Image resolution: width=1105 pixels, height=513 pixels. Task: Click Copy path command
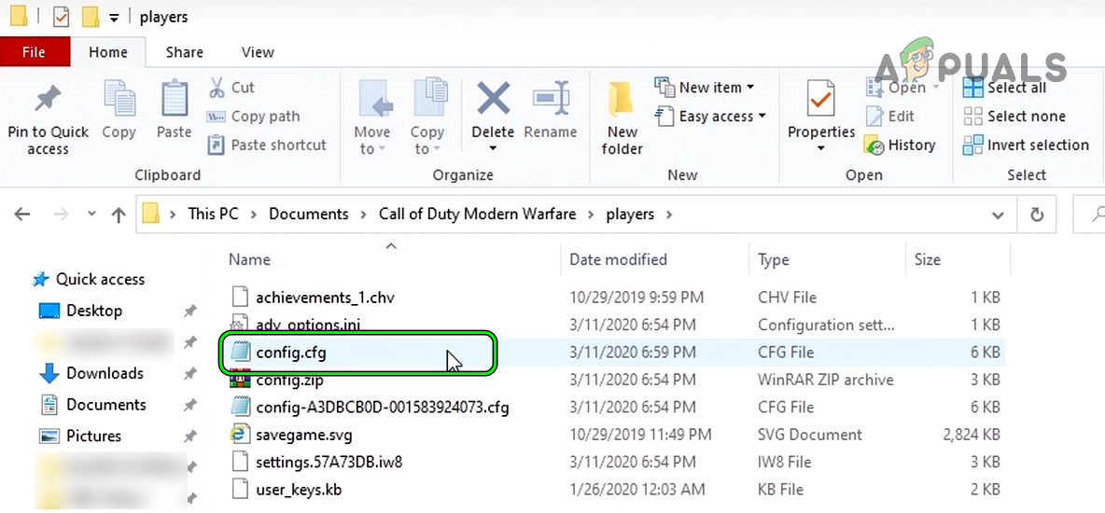[x=253, y=117]
